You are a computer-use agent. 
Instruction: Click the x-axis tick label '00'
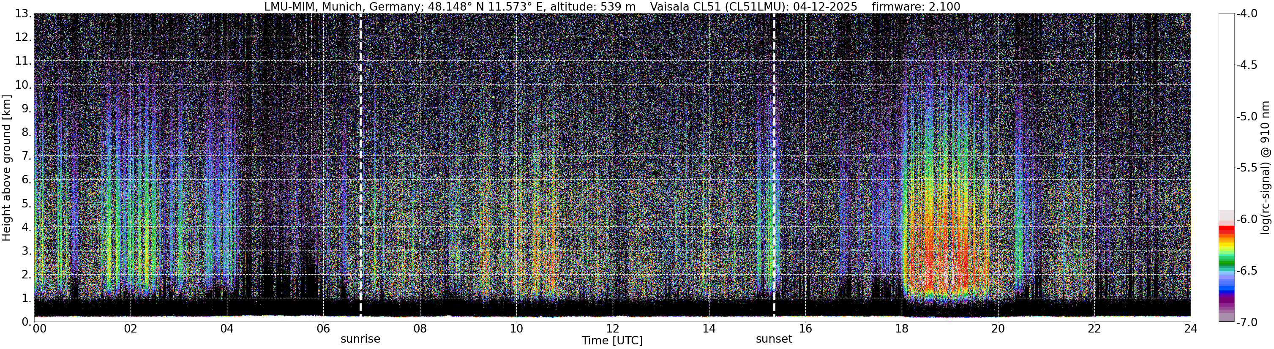click(40, 329)
